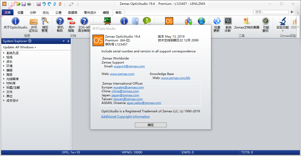Open the Update: All Windows dropdown
The width and height of the screenshot is (301, 156).
click(20, 47)
